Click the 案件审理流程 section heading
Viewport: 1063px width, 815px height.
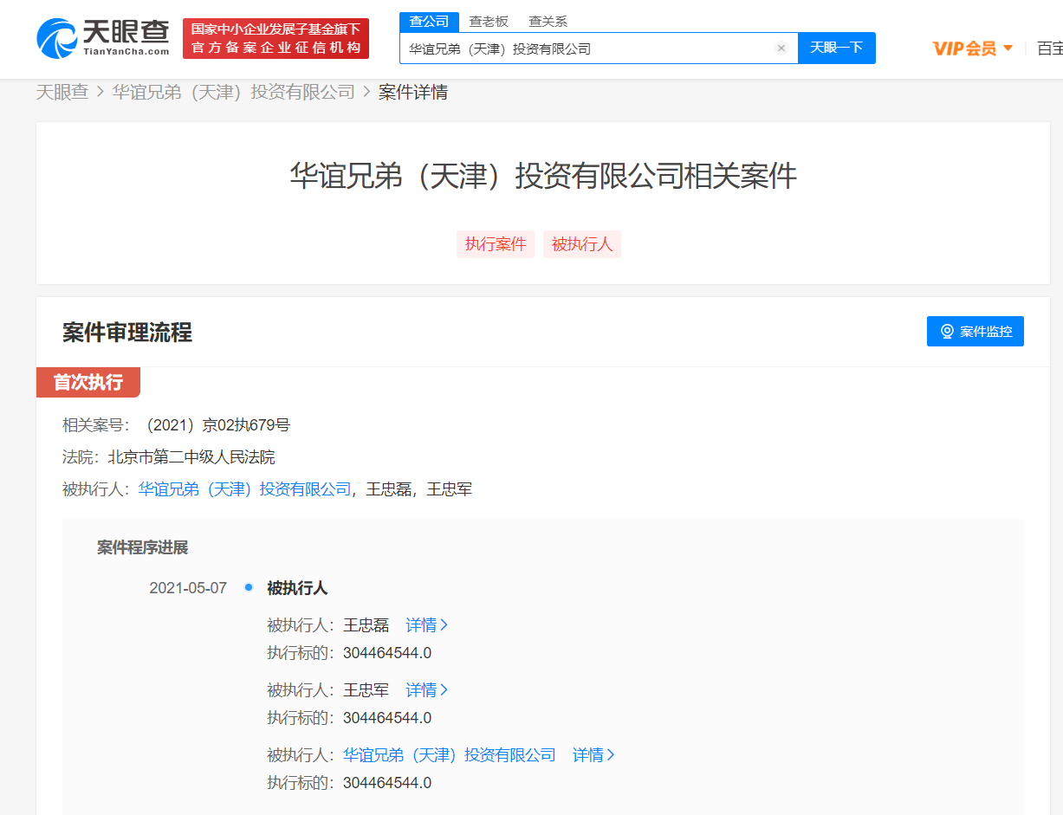(127, 333)
